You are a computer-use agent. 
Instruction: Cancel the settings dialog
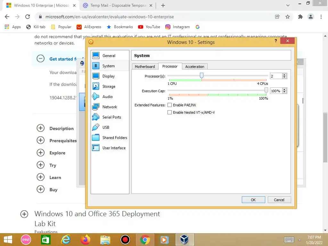279,200
